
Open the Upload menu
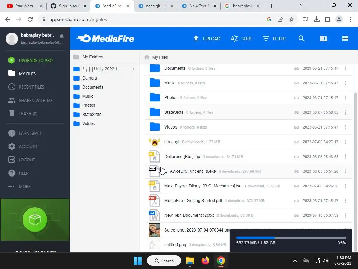207,39
